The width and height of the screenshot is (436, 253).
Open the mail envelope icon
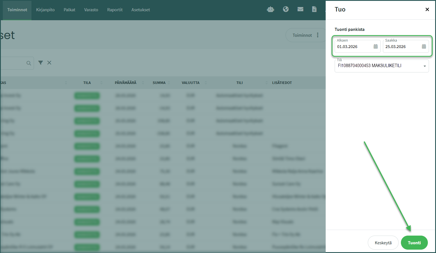300,9
